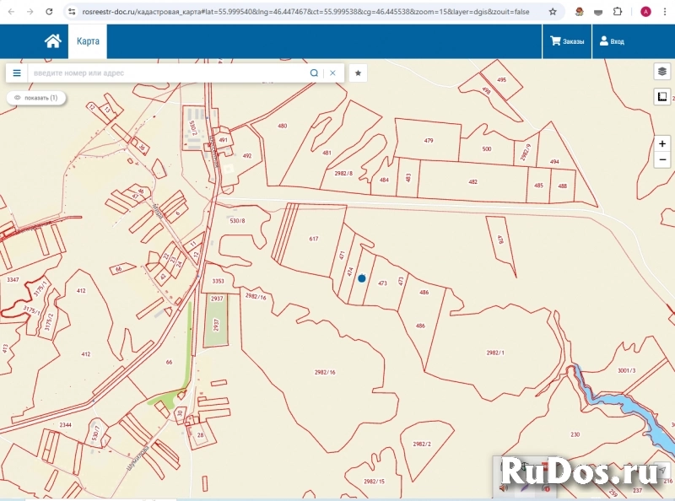Click the magnifier search icon

click(x=314, y=73)
